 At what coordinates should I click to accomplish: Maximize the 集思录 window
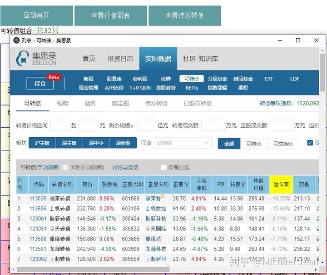coord(298,40)
